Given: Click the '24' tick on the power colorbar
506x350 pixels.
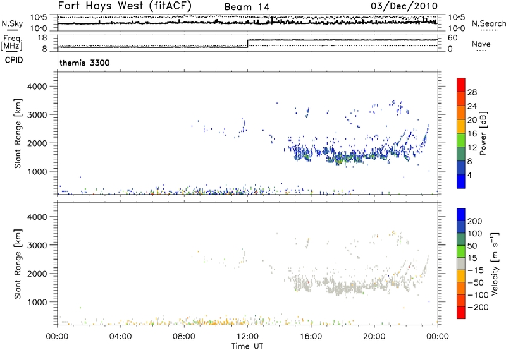Looking at the screenshot, I should click(x=472, y=106).
